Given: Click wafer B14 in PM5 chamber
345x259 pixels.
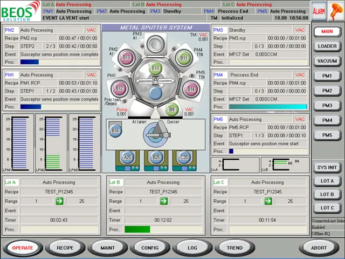Looking at the screenshot, I should point(191,89).
